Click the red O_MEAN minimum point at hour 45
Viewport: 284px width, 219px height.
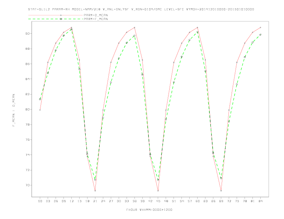[x=158, y=191]
